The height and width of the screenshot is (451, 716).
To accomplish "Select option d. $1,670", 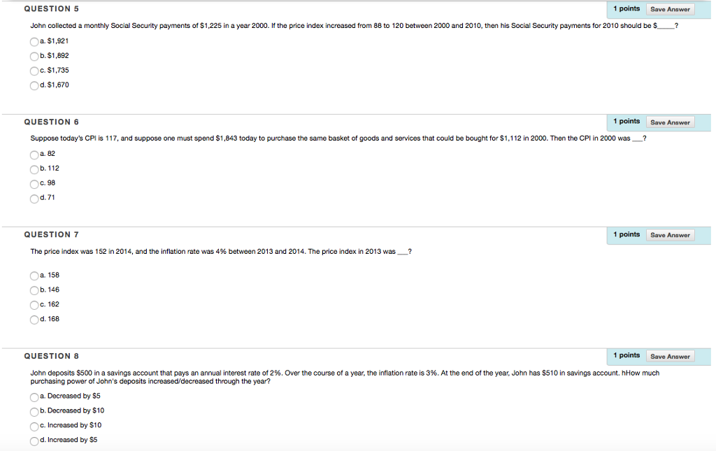I will (34, 85).
